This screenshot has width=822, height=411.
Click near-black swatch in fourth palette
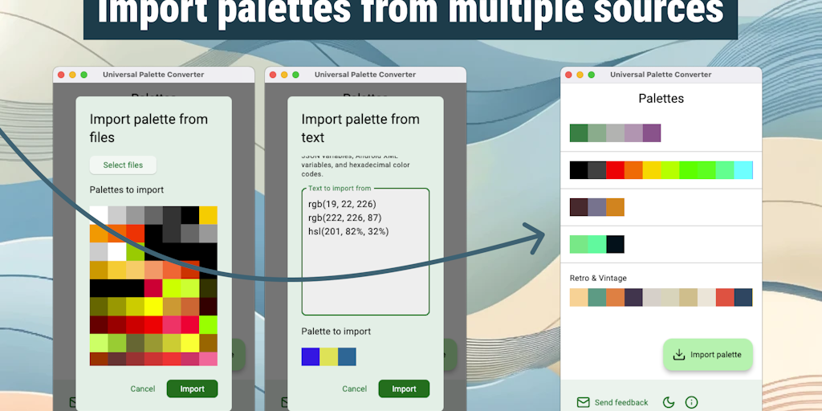[615, 244]
